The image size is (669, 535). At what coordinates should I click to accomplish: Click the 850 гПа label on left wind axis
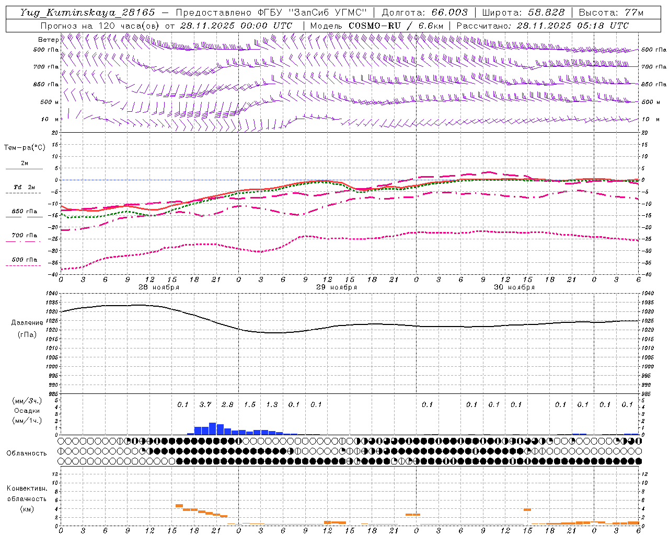[x=46, y=84]
